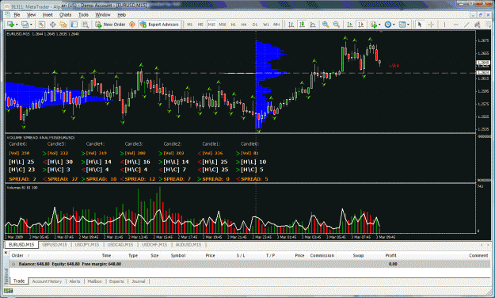The width and height of the screenshot is (495, 298).
Task: Switch to the USDCAD,M15 chart tab
Action: click(120, 245)
